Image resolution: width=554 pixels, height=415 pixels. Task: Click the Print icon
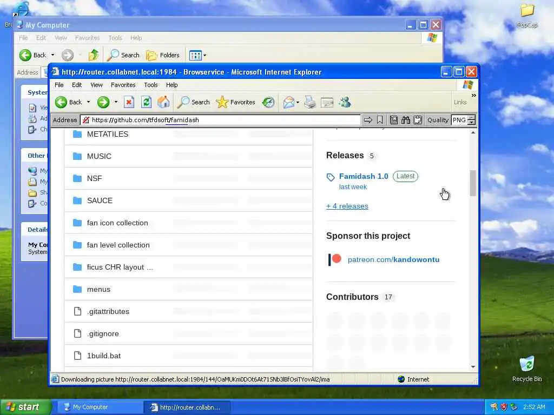[310, 102]
